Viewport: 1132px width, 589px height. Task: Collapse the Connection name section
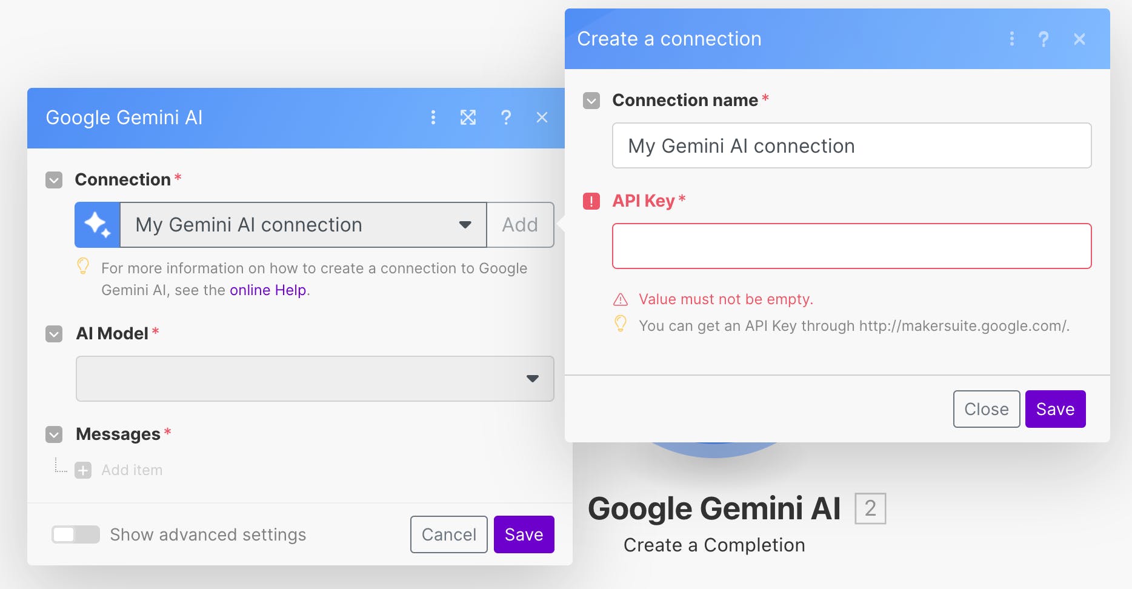click(x=591, y=101)
